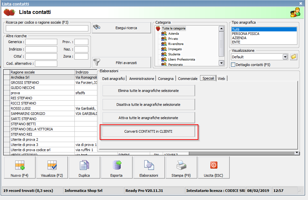Focus the Indirizzo search field
The image size is (308, 200).
click(x=41, y=49)
